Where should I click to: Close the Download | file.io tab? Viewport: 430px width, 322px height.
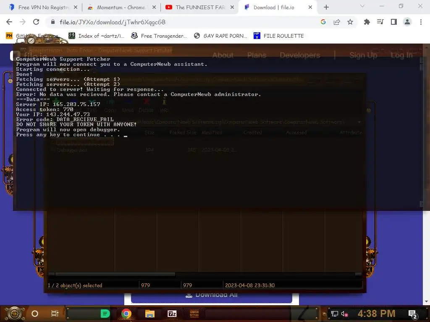pyautogui.click(x=310, y=8)
